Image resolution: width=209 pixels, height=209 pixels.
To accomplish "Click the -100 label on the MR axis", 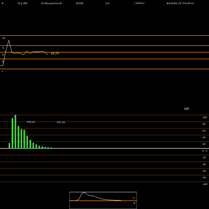I will click(x=205, y=184).
